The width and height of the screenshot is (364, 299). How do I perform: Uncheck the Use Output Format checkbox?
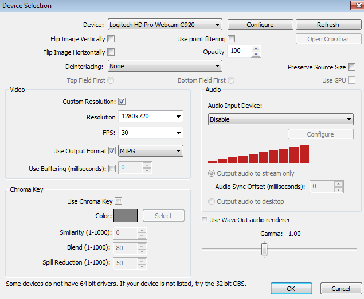click(x=112, y=151)
